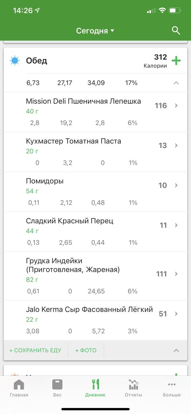Collapse meal with bottom bar up chevron
The image size is (191, 414).
[176, 350]
